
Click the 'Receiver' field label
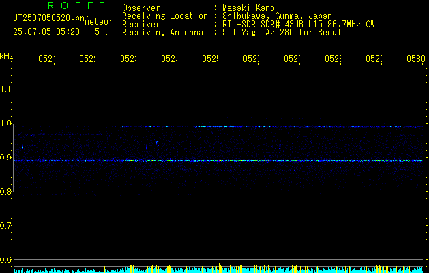(x=141, y=25)
